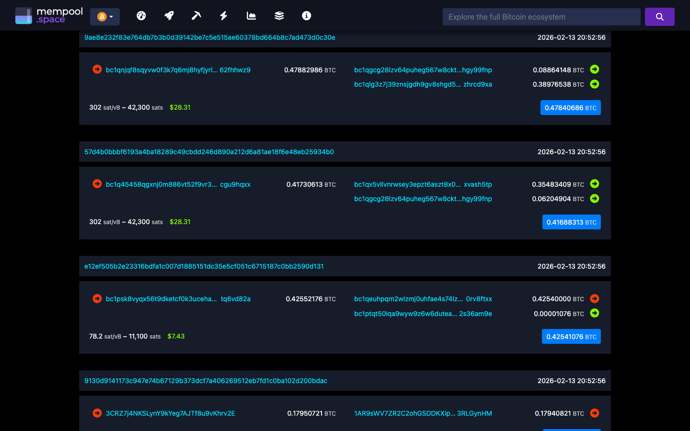Open the Bitcoin network selector dropdown

pos(105,16)
